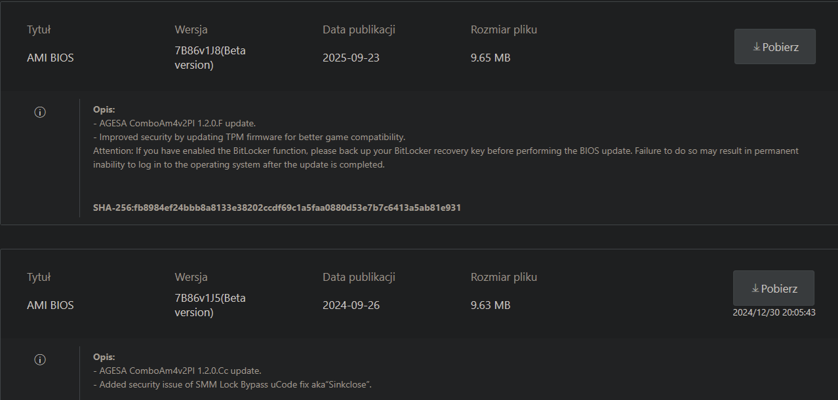
Task: Click the SHA-256 checksum text
Action: (277, 208)
